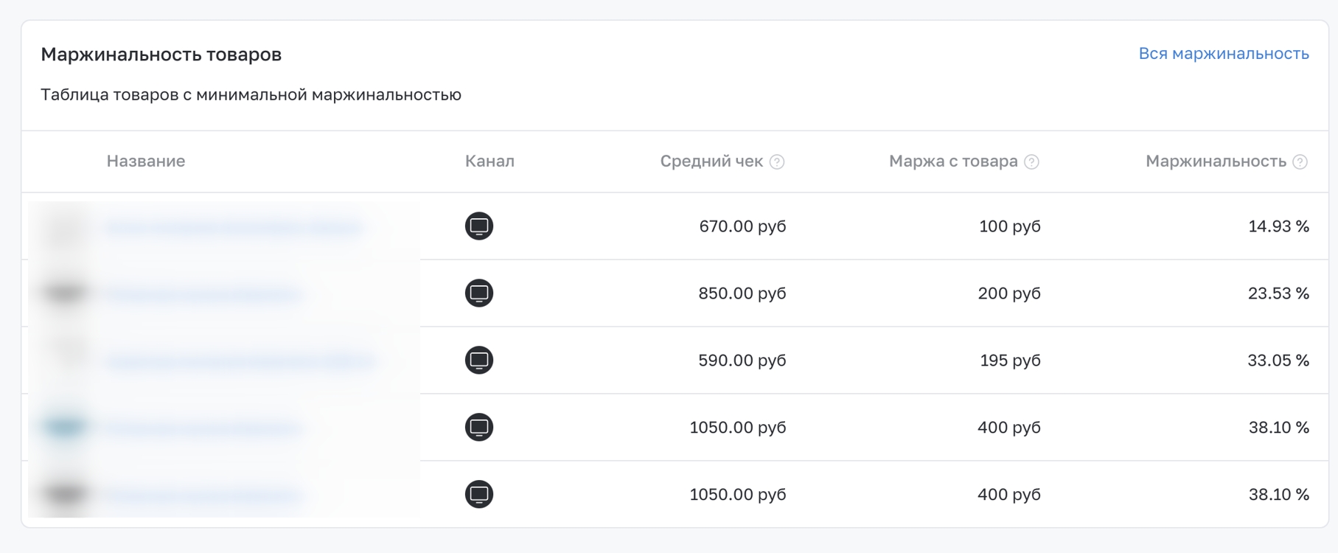Show the help tooltip icon beside Средний чек
Screen dimensions: 1338x553
tap(777, 162)
